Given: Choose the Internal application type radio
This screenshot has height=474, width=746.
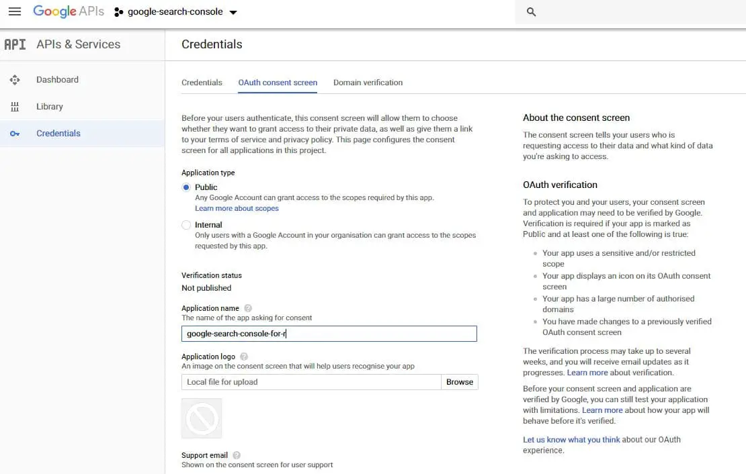Looking at the screenshot, I should pos(186,225).
